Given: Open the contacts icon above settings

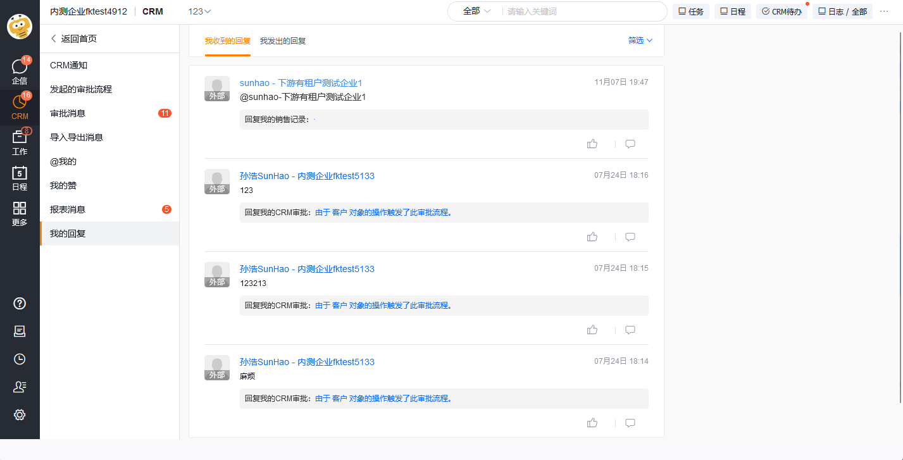Looking at the screenshot, I should pos(20,386).
